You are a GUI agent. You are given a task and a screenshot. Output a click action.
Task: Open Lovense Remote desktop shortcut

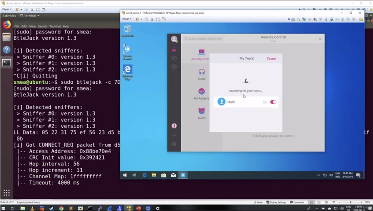coord(128,51)
